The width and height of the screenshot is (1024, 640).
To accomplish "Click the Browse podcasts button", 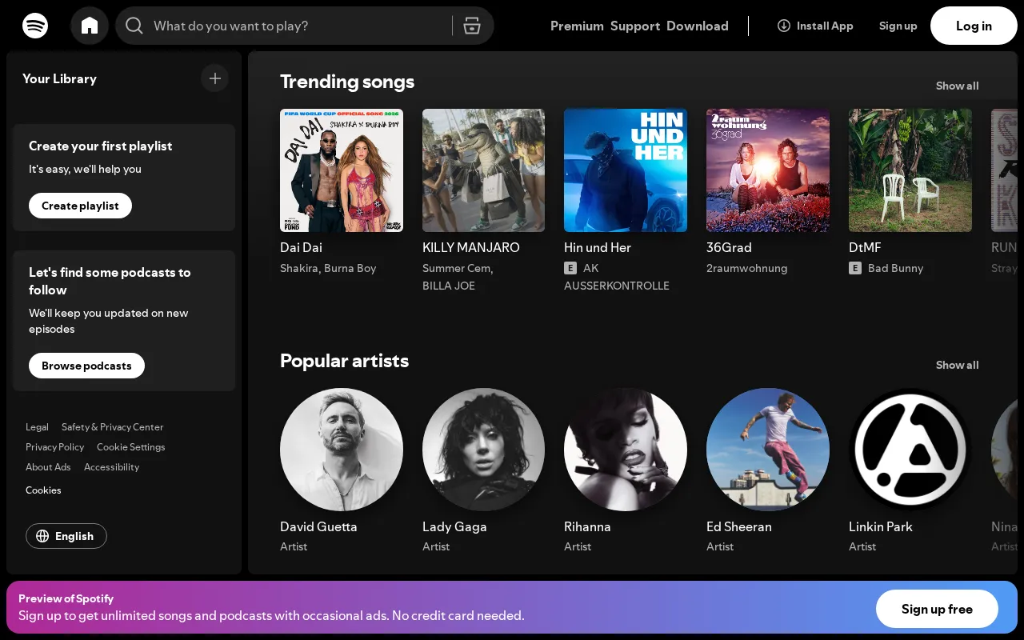I will tap(86, 366).
